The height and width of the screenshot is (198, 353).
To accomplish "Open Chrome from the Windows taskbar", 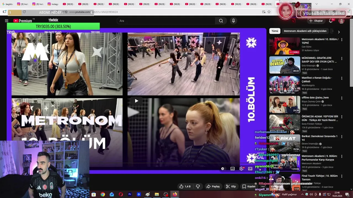I will (103, 194).
